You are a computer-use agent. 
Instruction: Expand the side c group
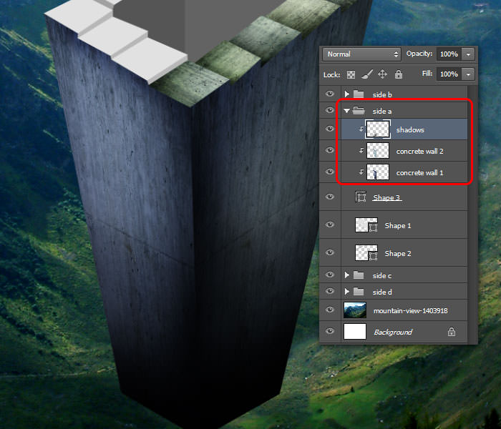pyautogui.click(x=346, y=275)
